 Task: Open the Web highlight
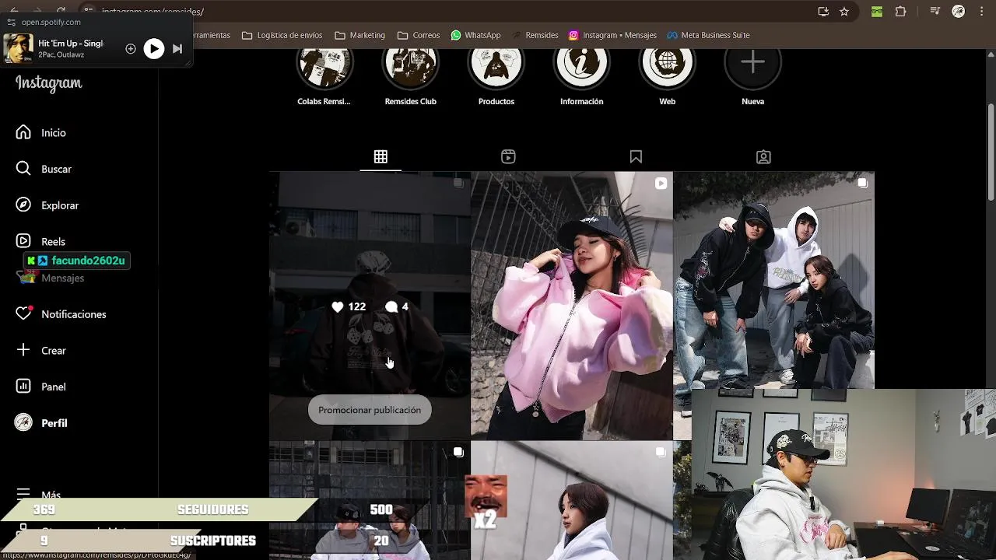pyautogui.click(x=667, y=76)
